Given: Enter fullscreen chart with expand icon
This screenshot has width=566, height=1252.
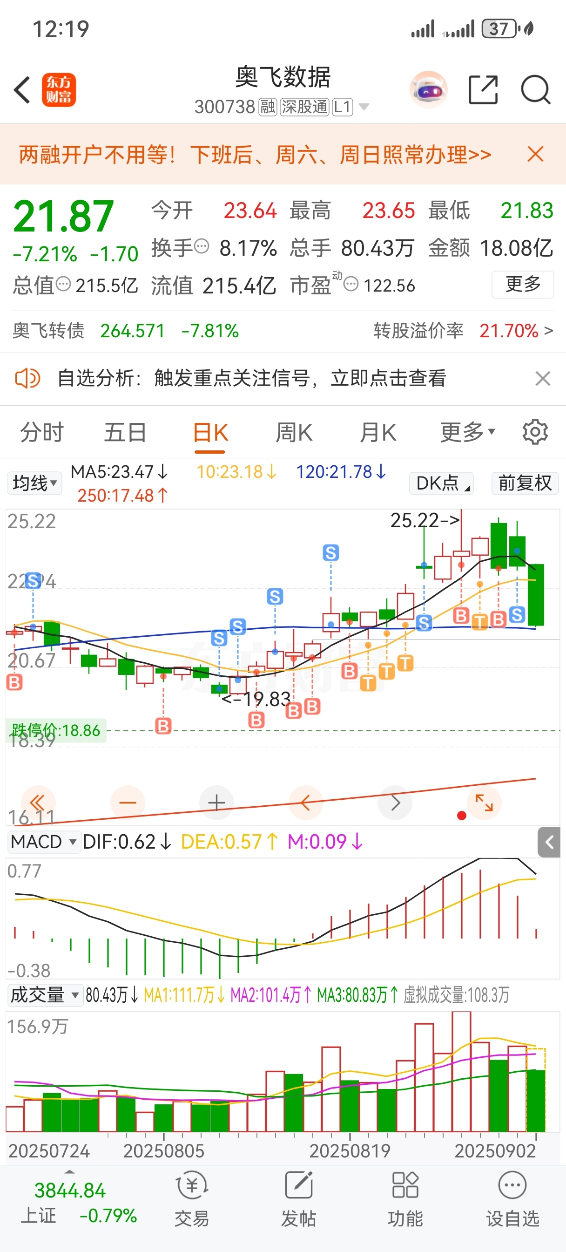Looking at the screenshot, I should pos(484,803).
